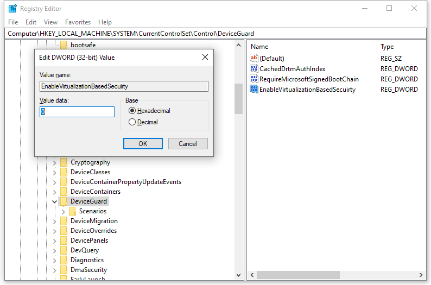
Task: Click the Diagnostics folder icon
Action: click(64, 260)
